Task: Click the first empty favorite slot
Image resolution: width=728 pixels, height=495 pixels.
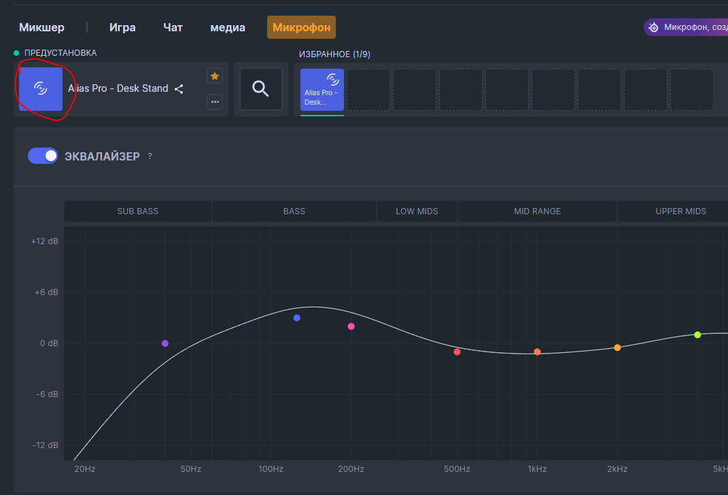Action: 368,90
